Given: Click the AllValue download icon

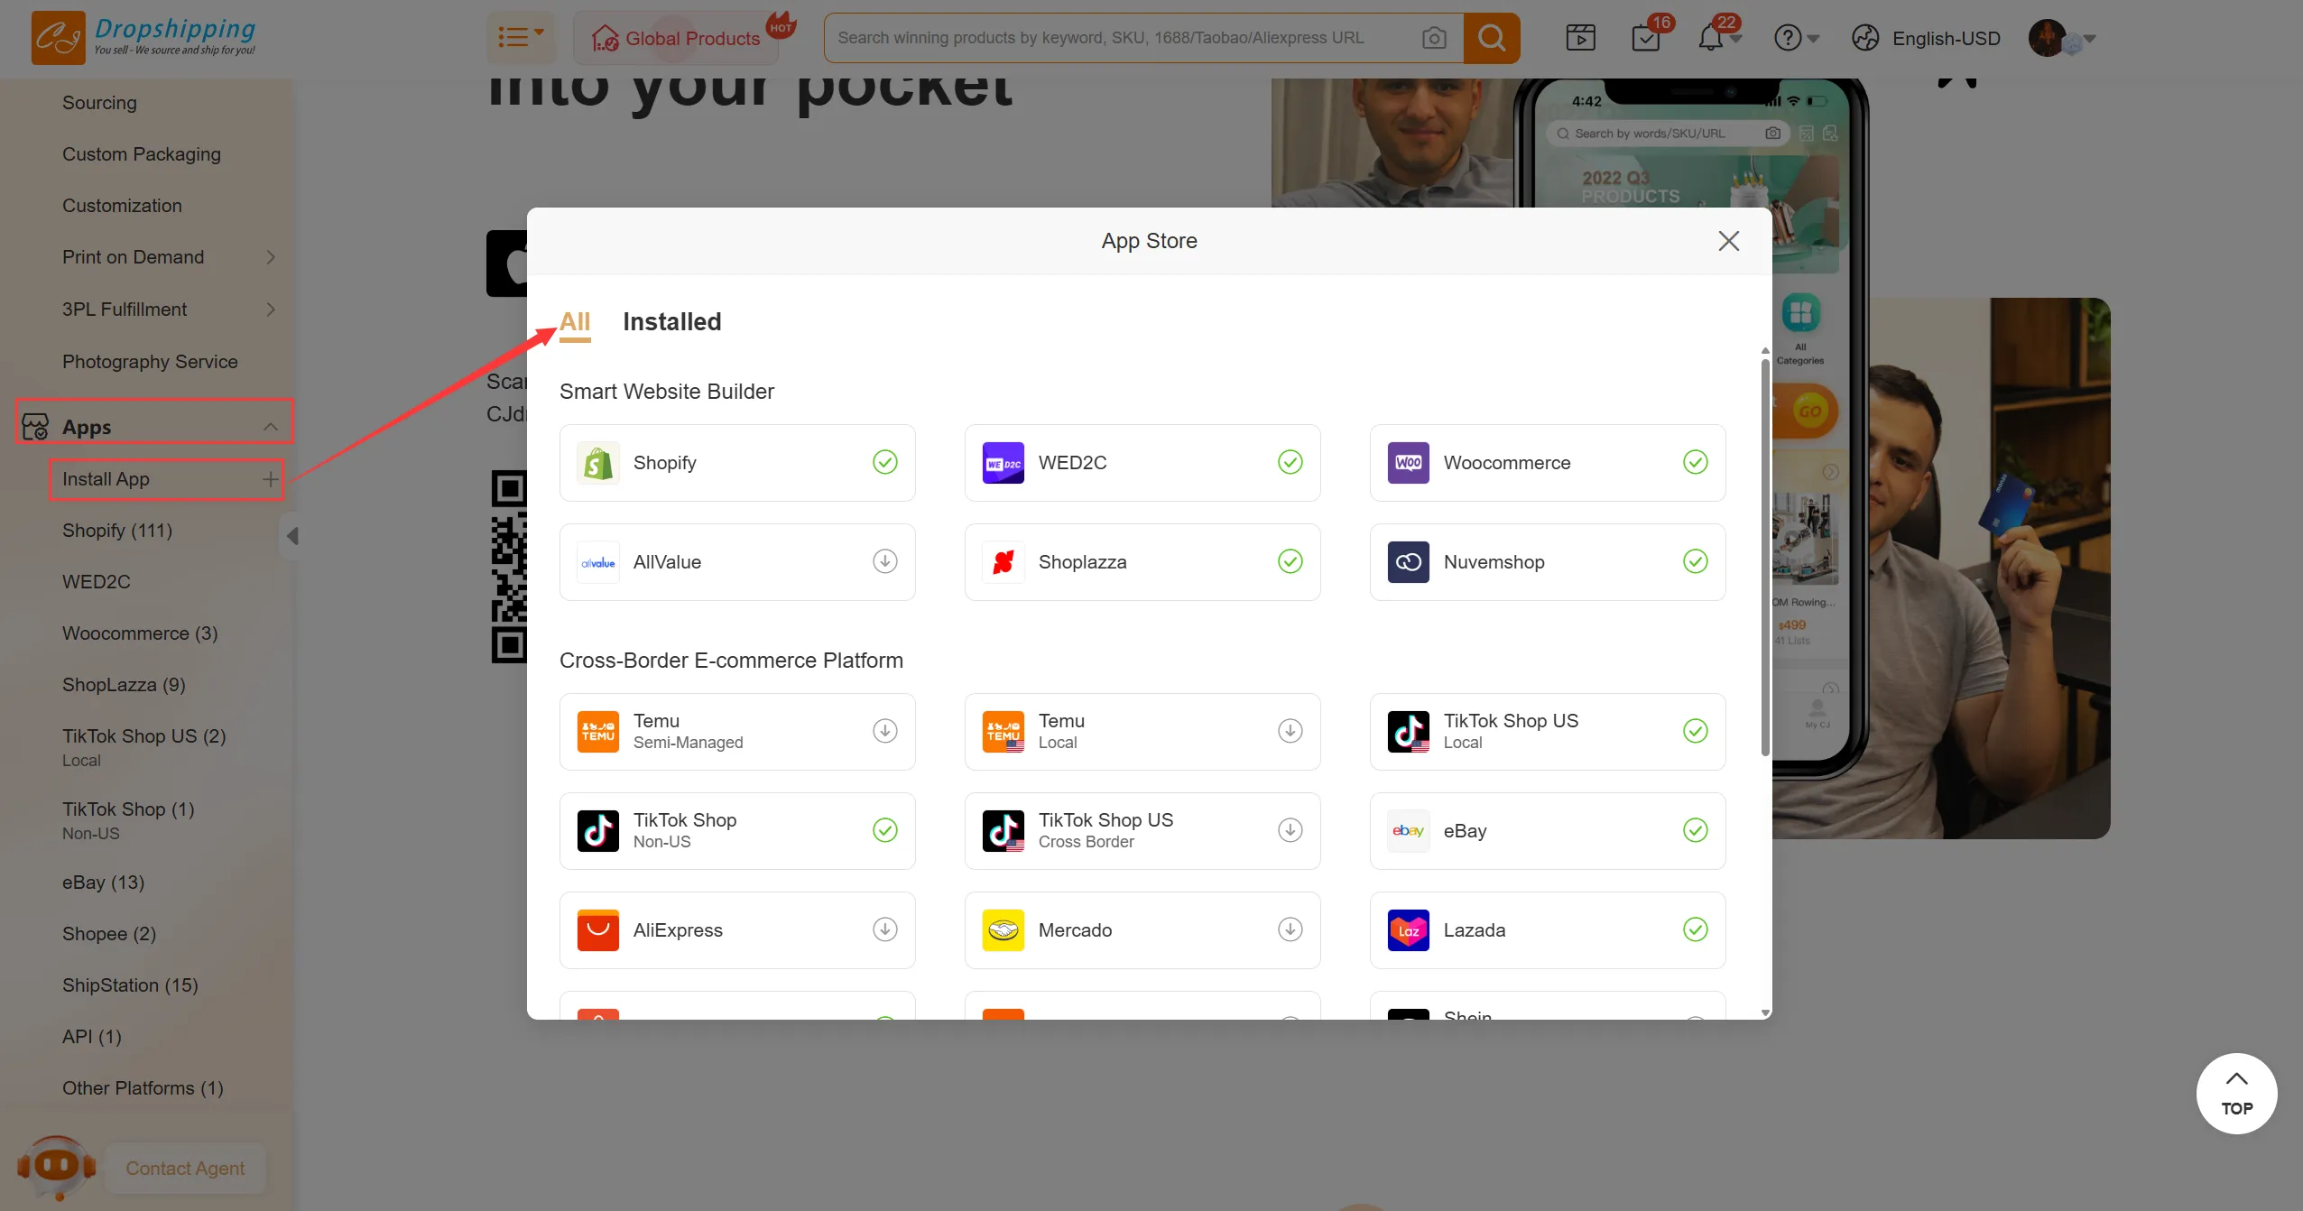Looking at the screenshot, I should [x=884, y=561].
